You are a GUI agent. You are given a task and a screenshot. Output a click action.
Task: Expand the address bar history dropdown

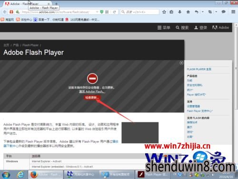click(97, 12)
